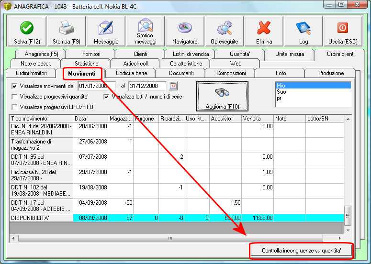Image resolution: width=371 pixels, height=264 pixels.
Task: Open the Statistiche tab
Action: tap(86, 63)
